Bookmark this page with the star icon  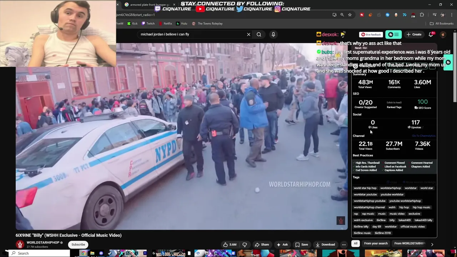click(x=350, y=15)
